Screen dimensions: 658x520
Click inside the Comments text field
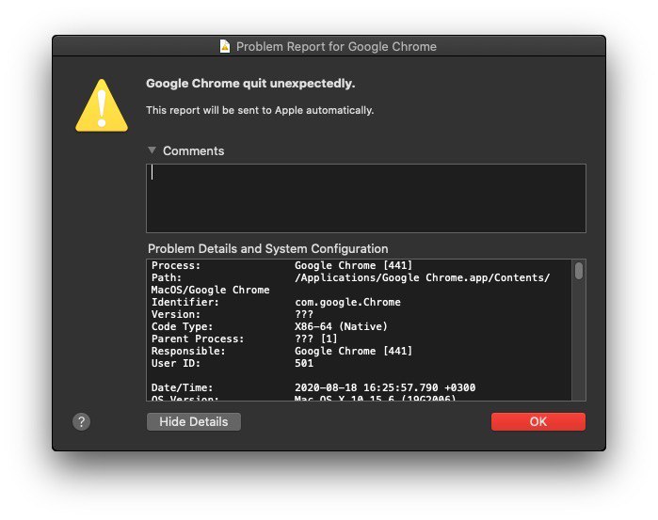[x=366, y=197]
